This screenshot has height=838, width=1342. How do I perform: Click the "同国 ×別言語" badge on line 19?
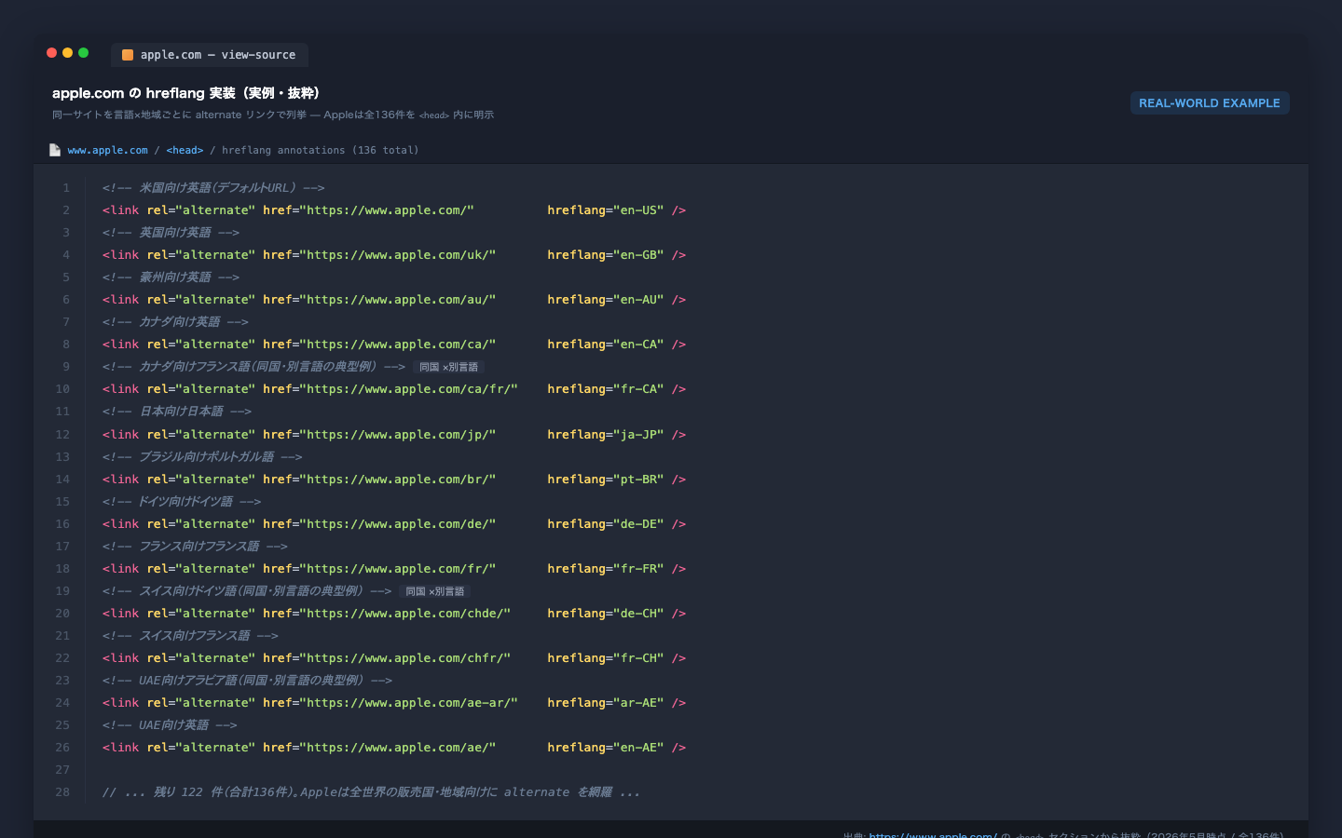click(x=434, y=591)
